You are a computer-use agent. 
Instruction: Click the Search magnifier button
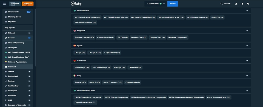(x=225, y=4)
